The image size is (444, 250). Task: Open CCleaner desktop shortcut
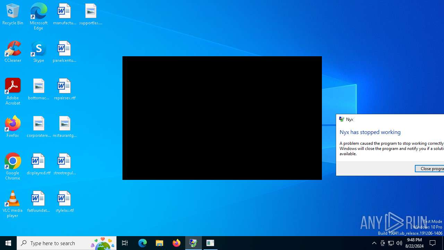click(13, 52)
